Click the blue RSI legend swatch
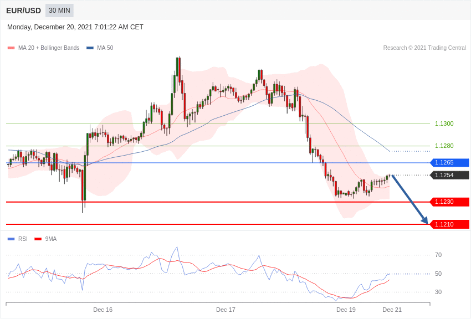Screen dimensions: 471x319 [11, 239]
